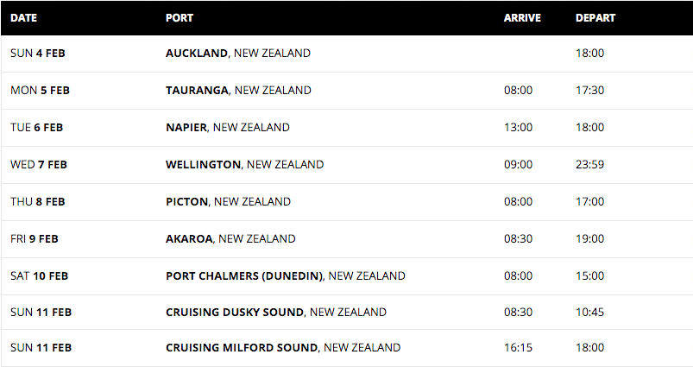Viewport: 693px width, 367px height.
Task: Click the DATE column header
Action: click(x=24, y=18)
